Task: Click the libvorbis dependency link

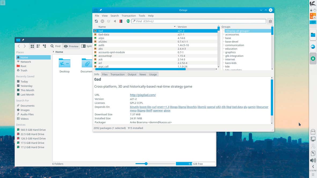Action: point(191,107)
